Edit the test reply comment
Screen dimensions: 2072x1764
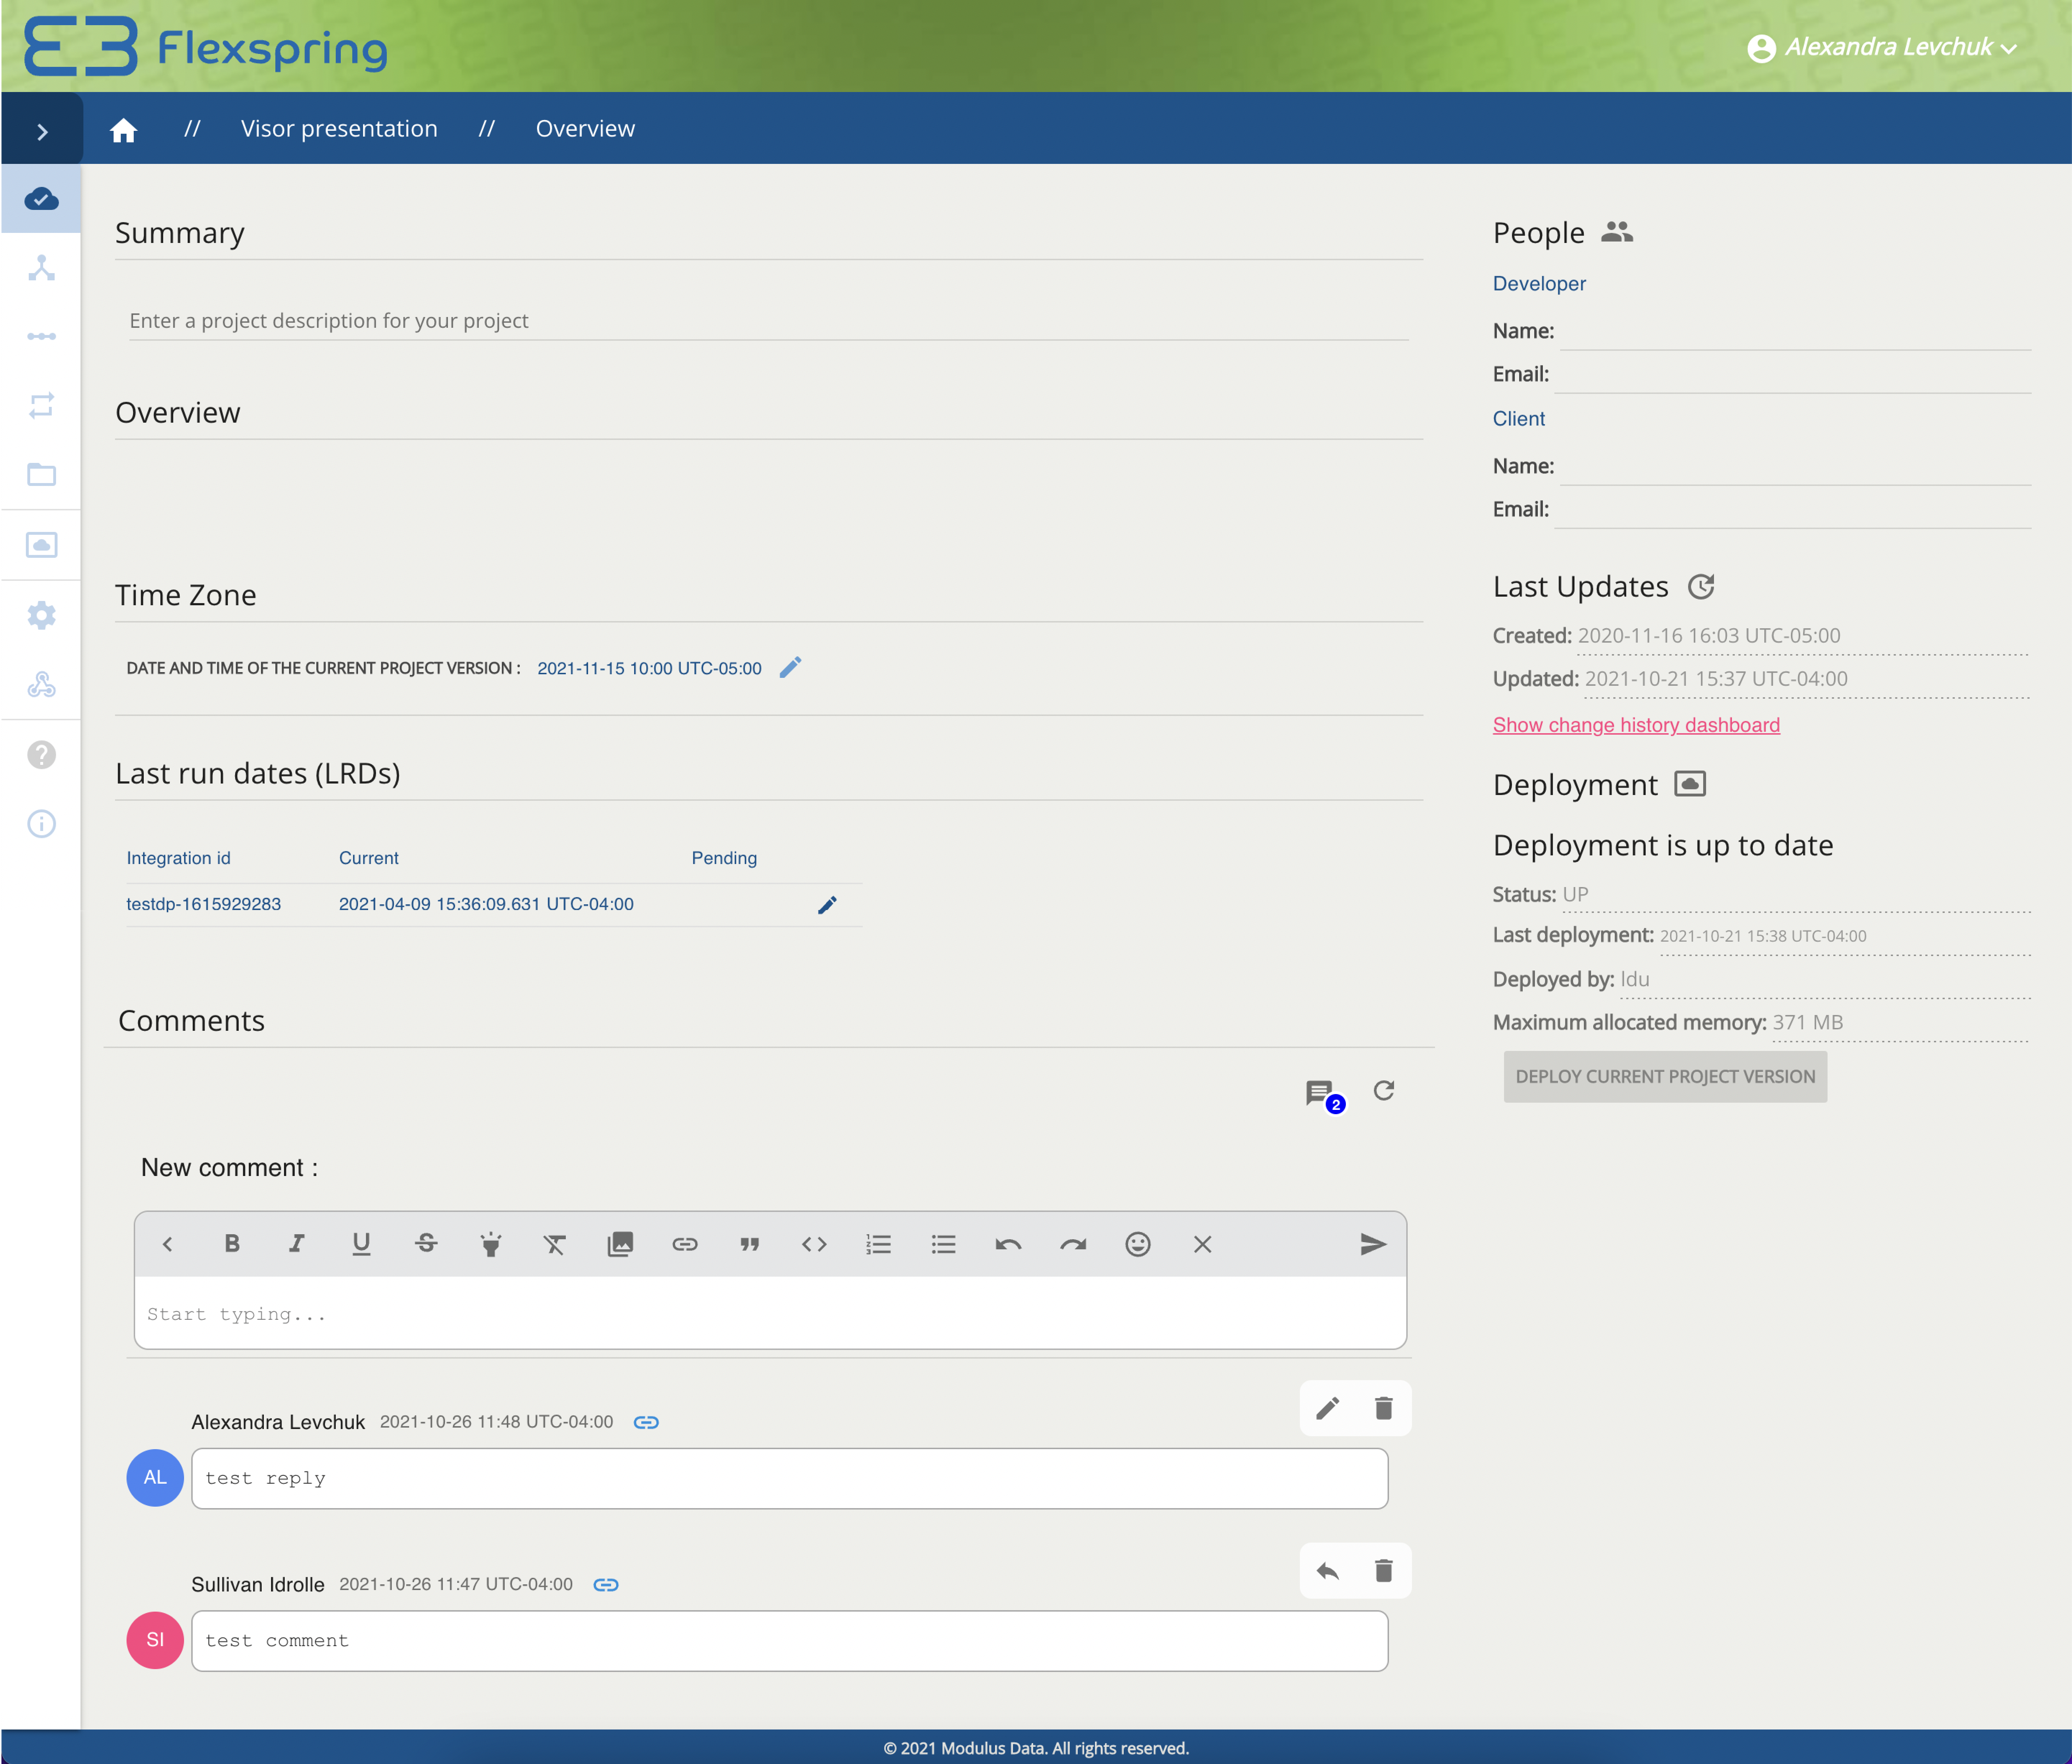tap(1327, 1408)
